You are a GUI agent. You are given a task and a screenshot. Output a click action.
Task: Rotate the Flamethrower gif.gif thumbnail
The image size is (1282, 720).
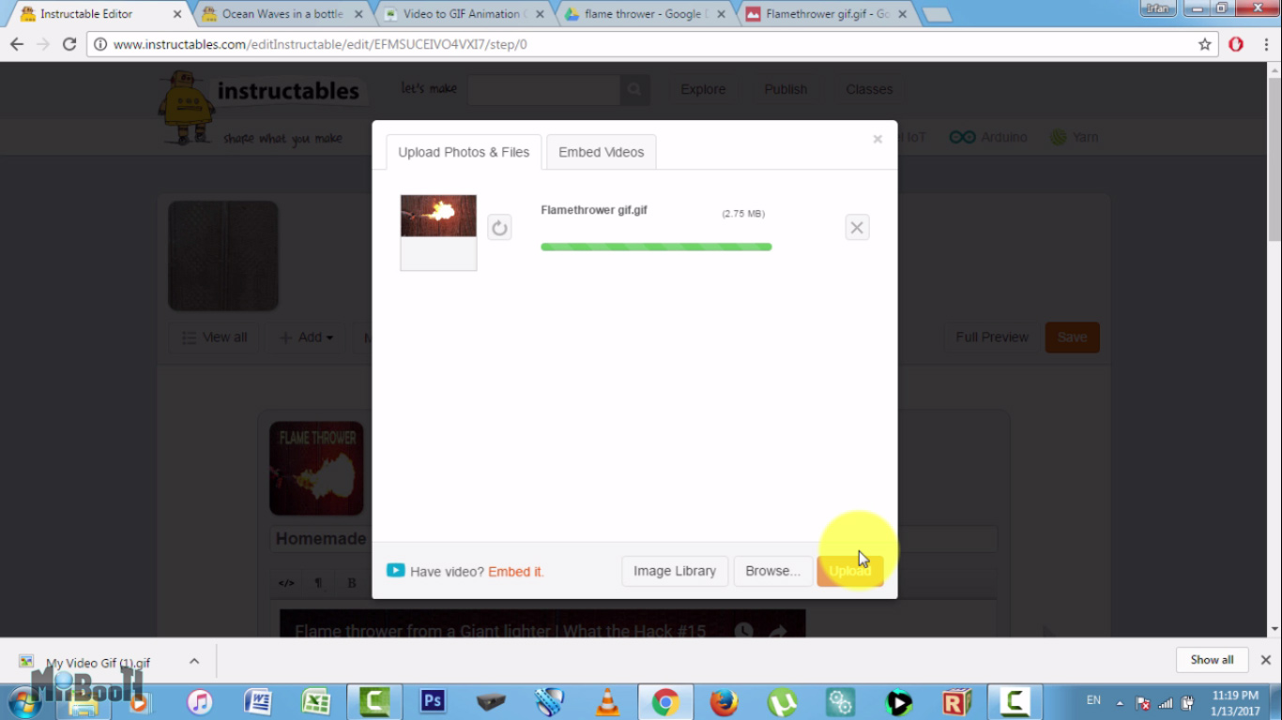(499, 228)
